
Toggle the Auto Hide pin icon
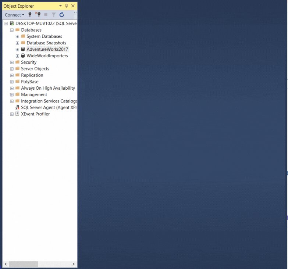pos(67,6)
